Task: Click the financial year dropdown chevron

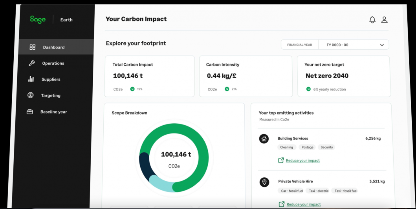Action: [x=382, y=45]
